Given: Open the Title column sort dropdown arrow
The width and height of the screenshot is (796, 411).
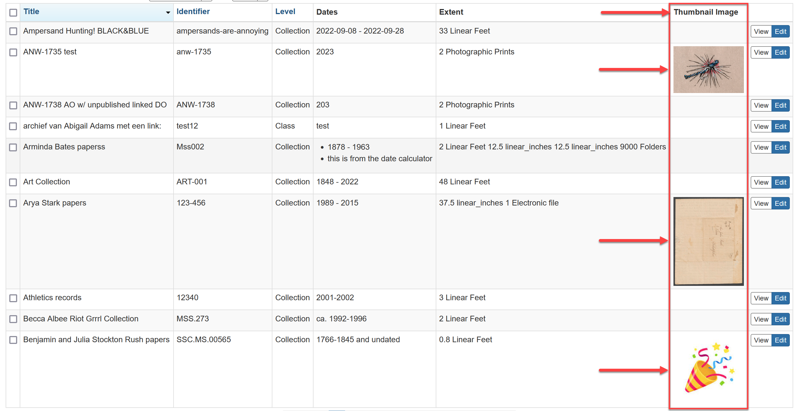Looking at the screenshot, I should 168,12.
